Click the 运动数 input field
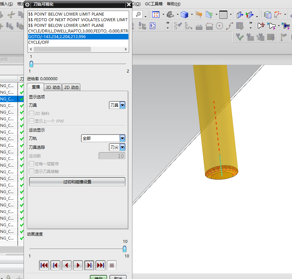 click(x=112, y=156)
